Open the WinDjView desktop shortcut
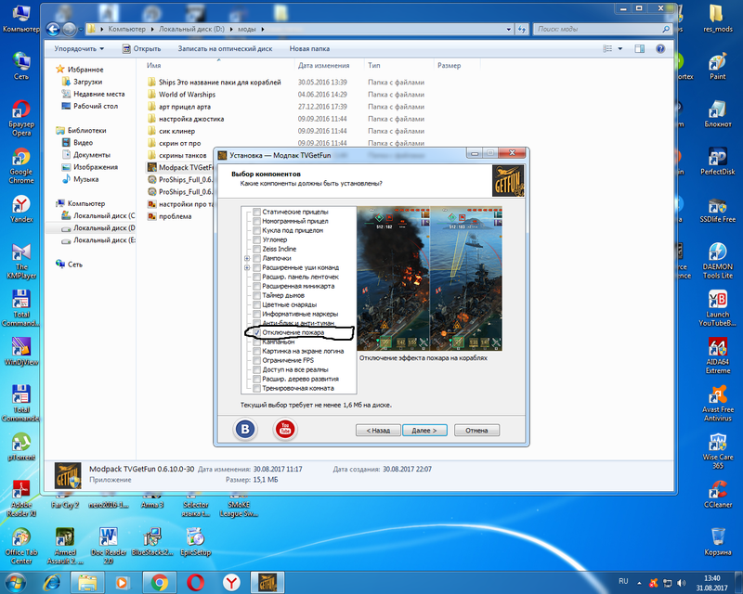This screenshot has height=594, width=743. pos(21,352)
